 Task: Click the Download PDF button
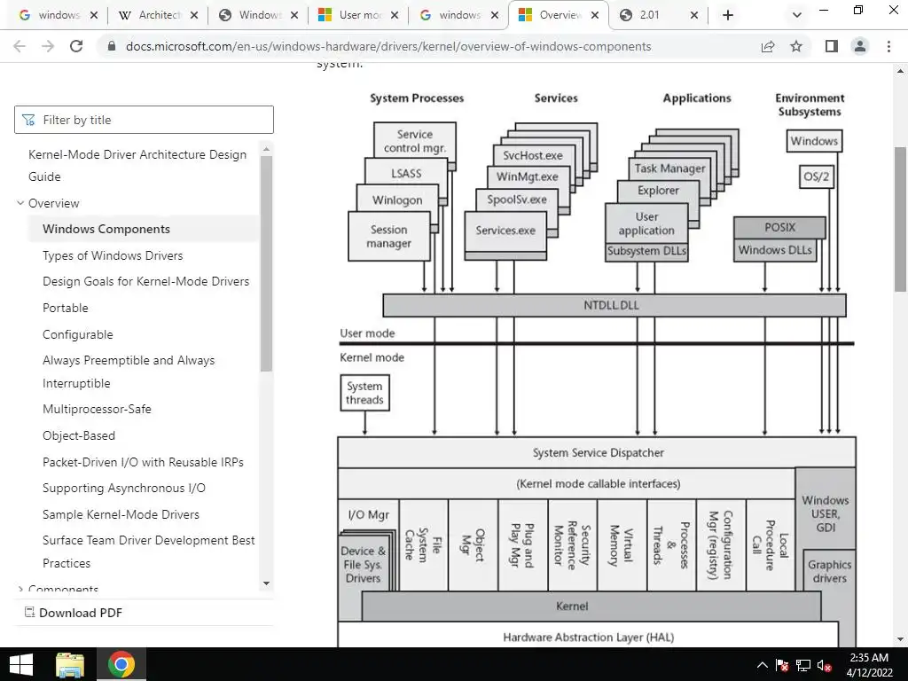pyautogui.click(x=74, y=613)
